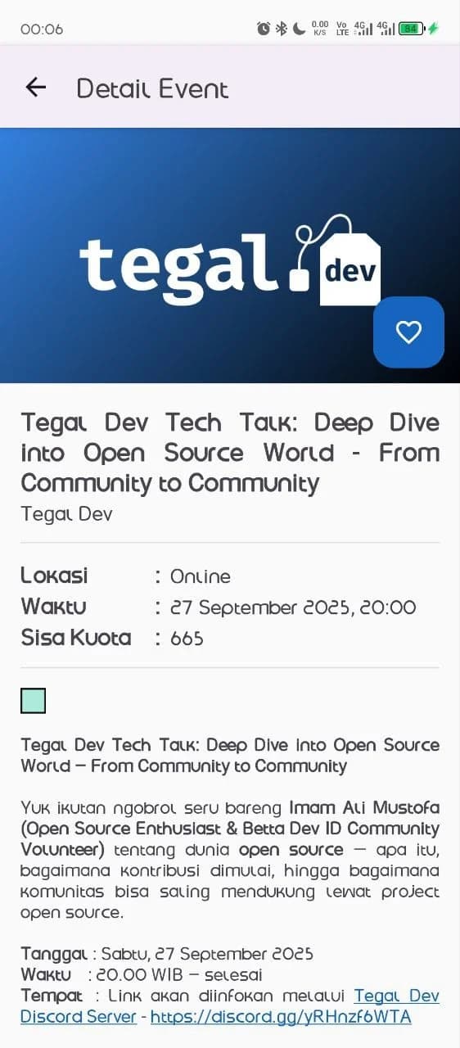Tap the Lokasi value Online
Viewport: 460px width, 1048px height.
click(x=201, y=576)
